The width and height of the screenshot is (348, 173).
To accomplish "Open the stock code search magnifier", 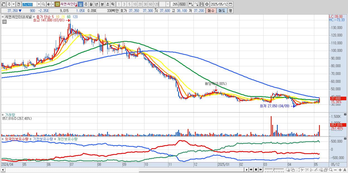I will tap(43, 4).
